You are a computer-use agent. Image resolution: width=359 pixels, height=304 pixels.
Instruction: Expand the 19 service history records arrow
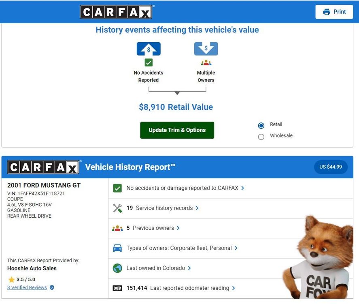coord(197,208)
